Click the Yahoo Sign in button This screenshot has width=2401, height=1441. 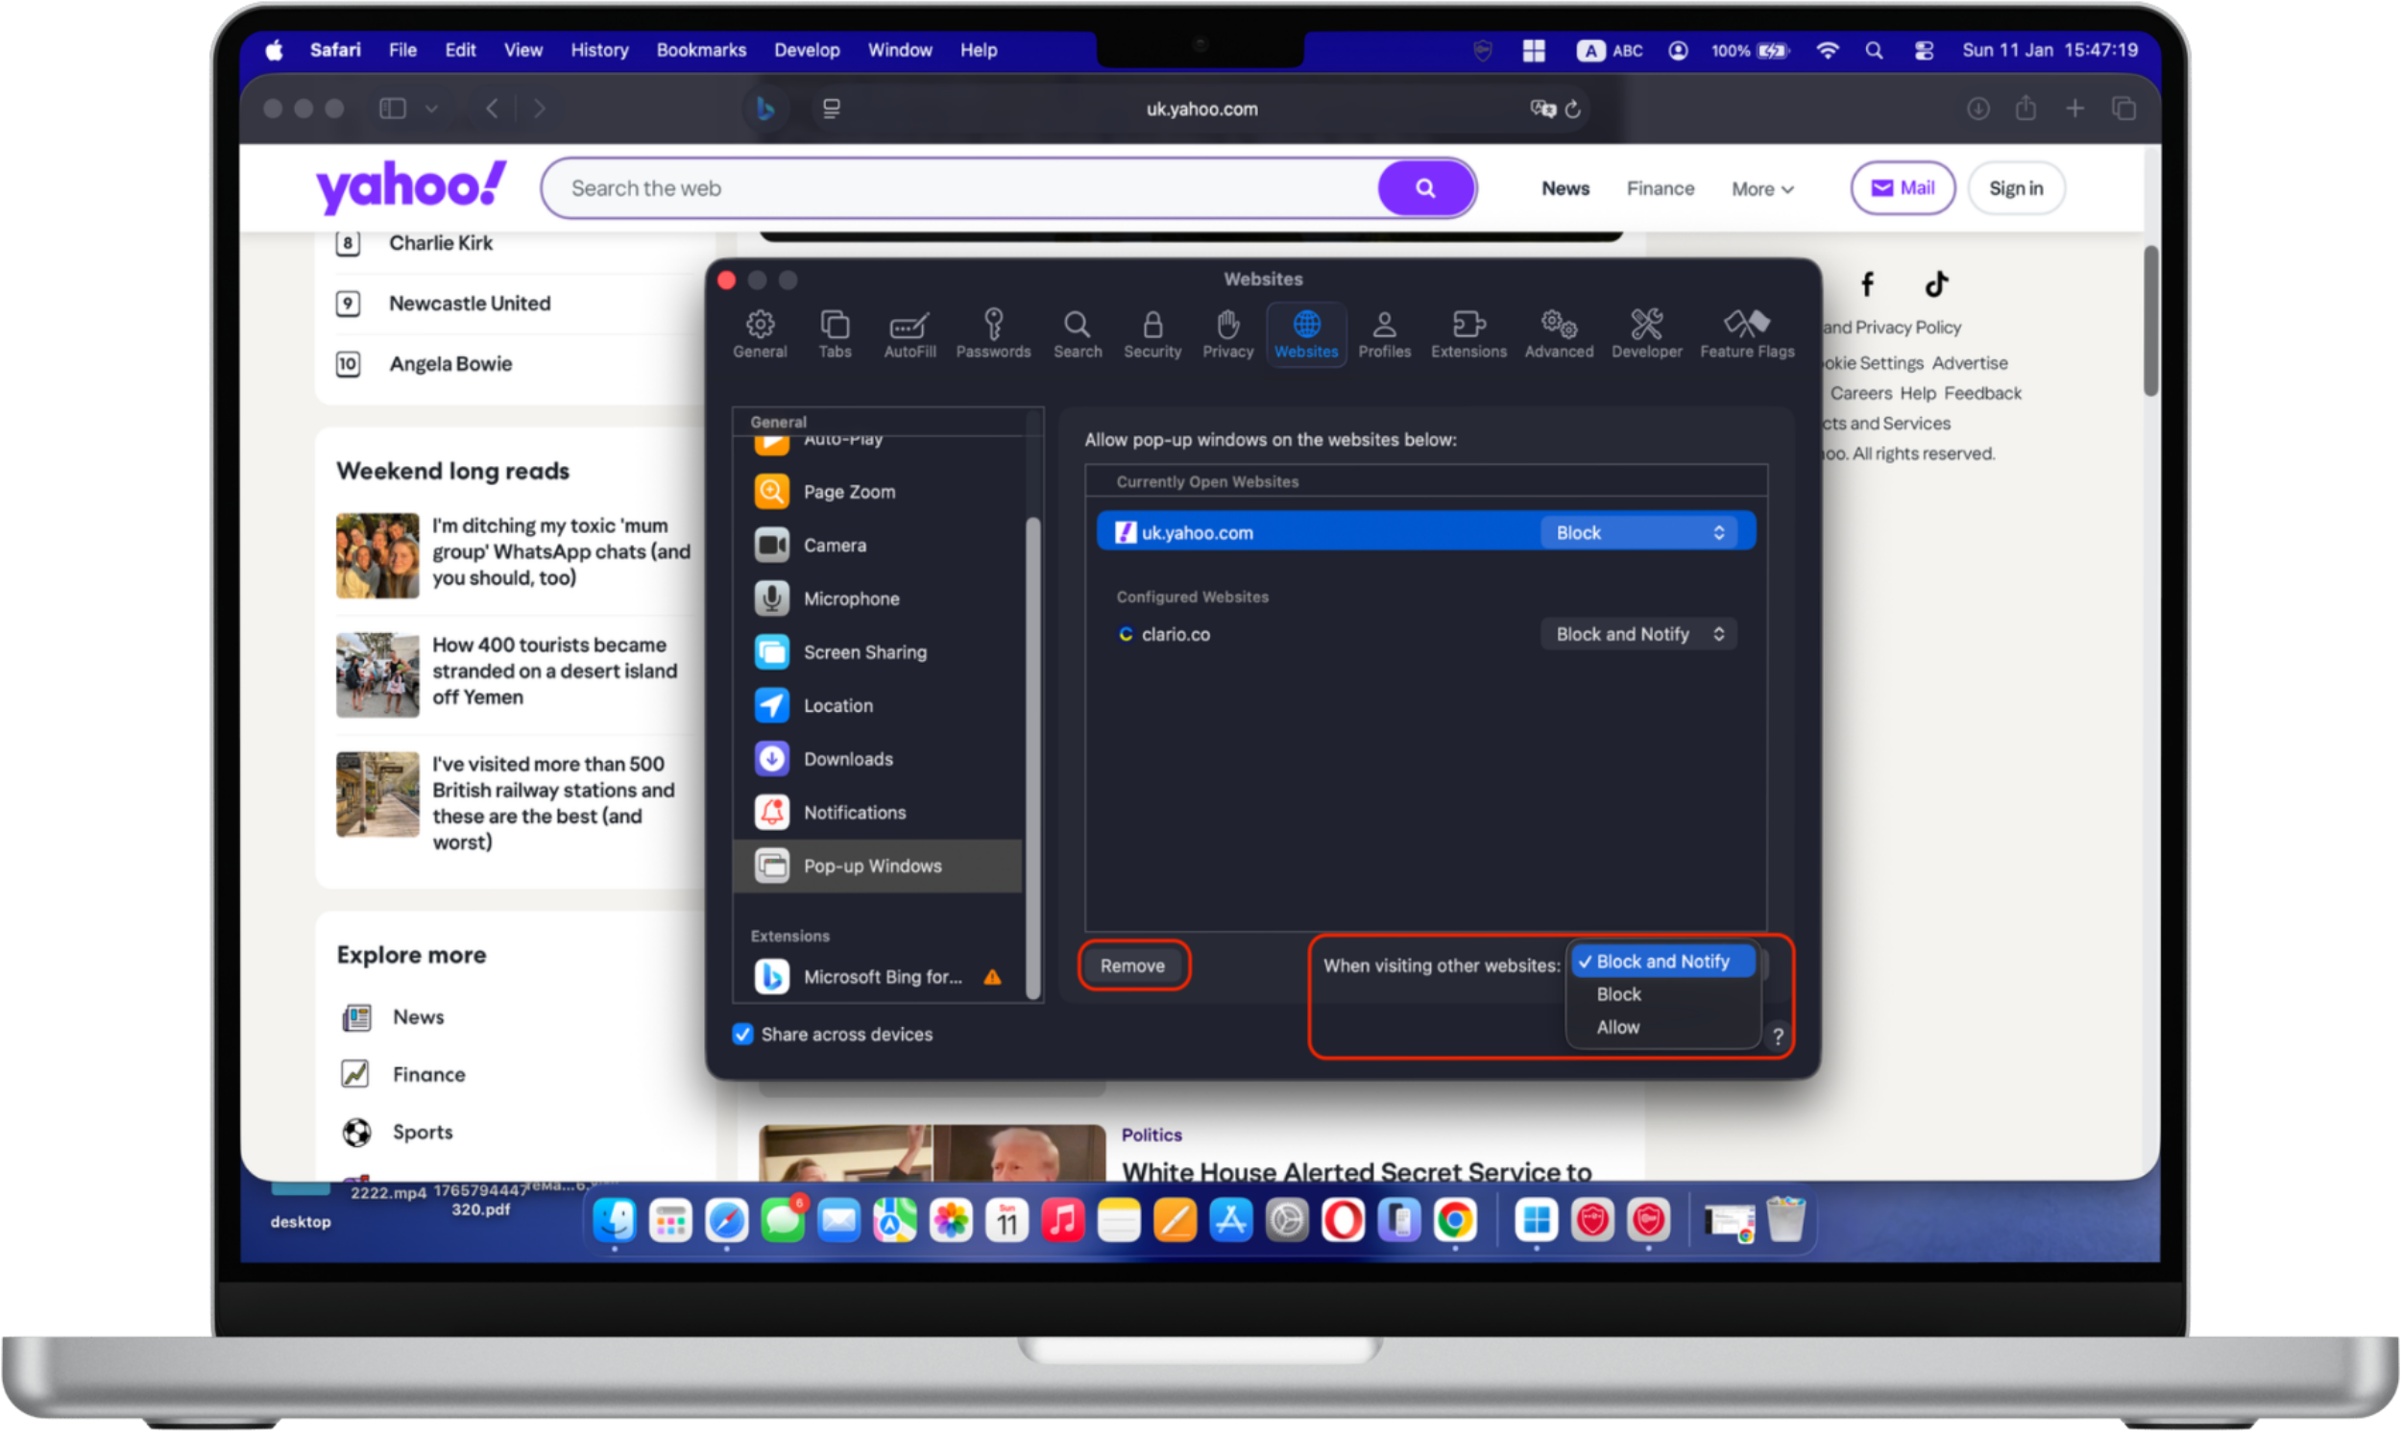2016,187
